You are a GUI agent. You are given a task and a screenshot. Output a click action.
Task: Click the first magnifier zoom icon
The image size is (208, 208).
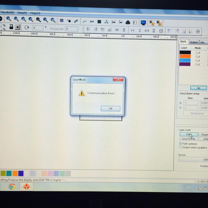[8, 19]
